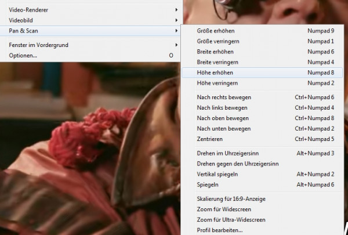
Task: Choose Größe verringern
Action: pos(262,41)
